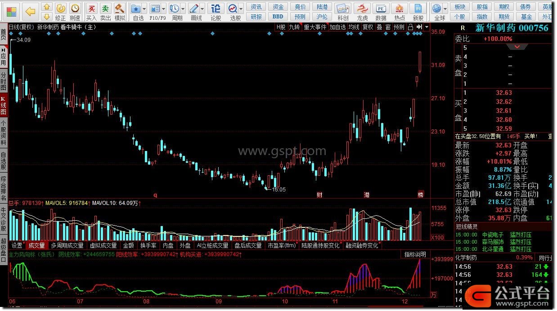Open the F10/F9 company info icon
This screenshot has height=311, width=557.
coord(156,11)
